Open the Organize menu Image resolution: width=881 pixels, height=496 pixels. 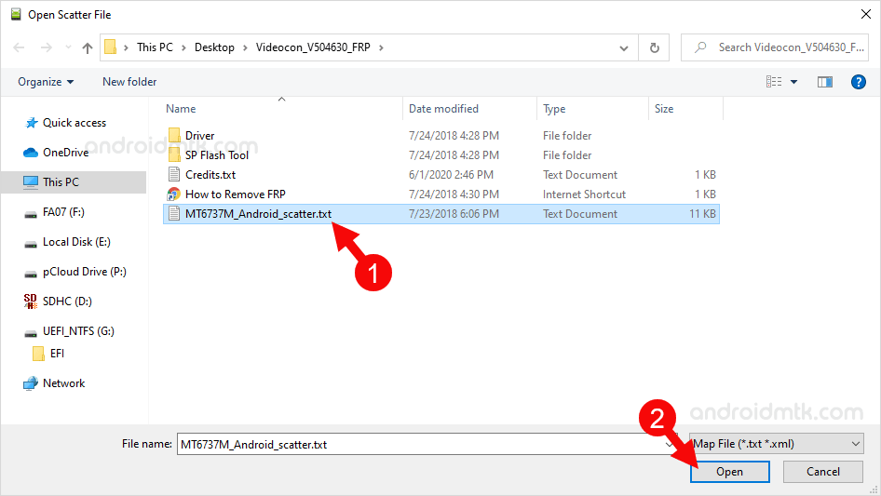point(45,82)
